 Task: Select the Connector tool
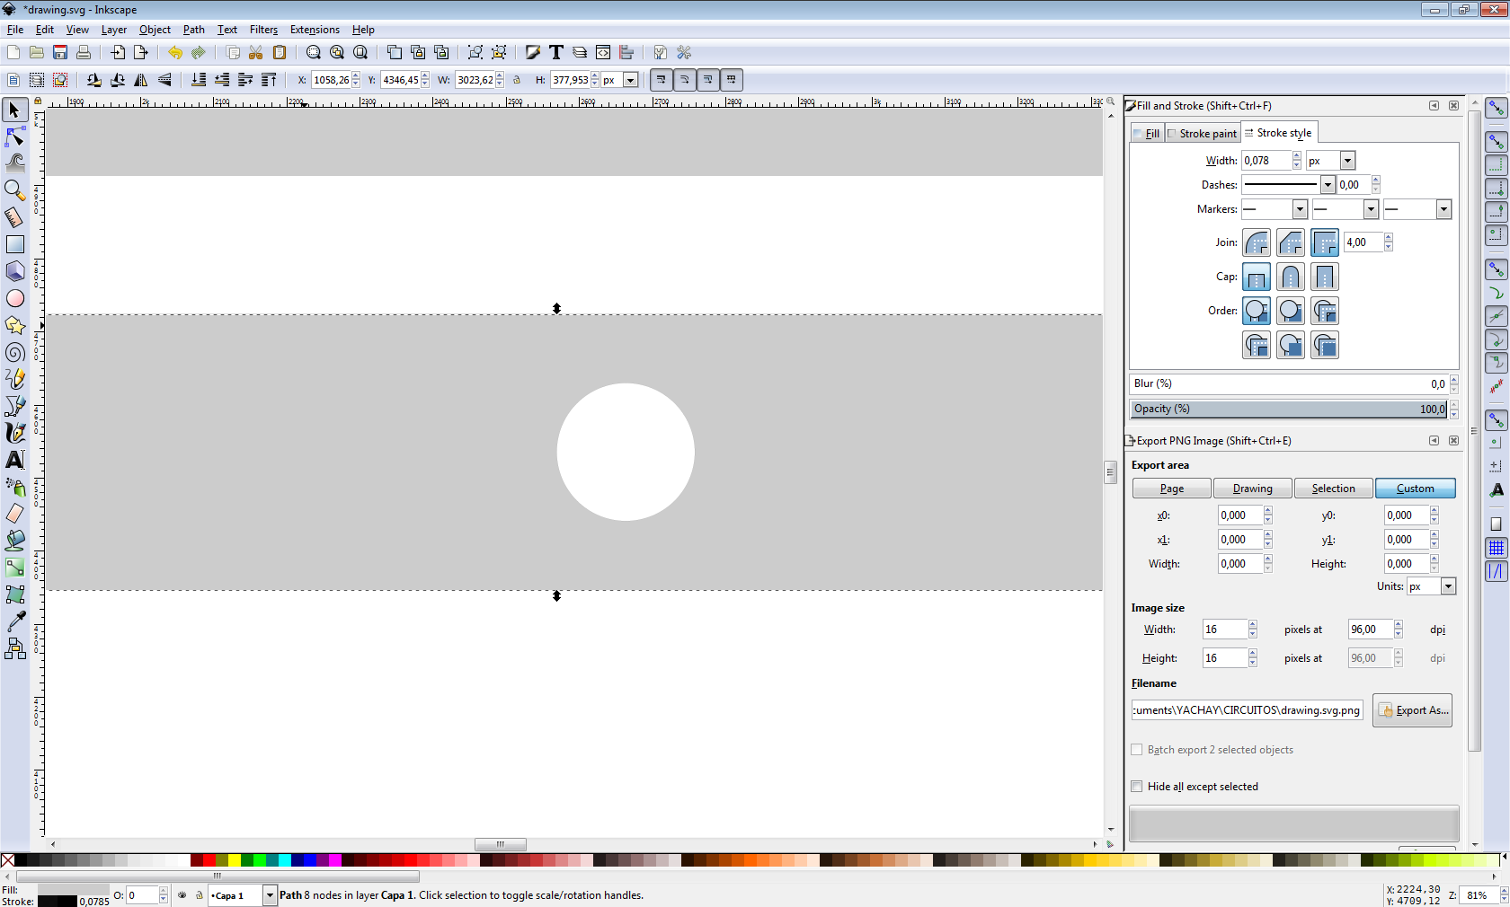[x=14, y=648]
